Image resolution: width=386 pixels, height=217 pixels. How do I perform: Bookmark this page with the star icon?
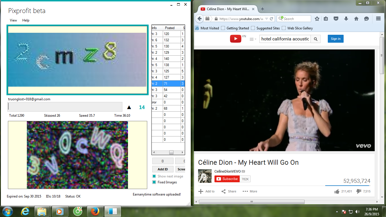coord(317,19)
